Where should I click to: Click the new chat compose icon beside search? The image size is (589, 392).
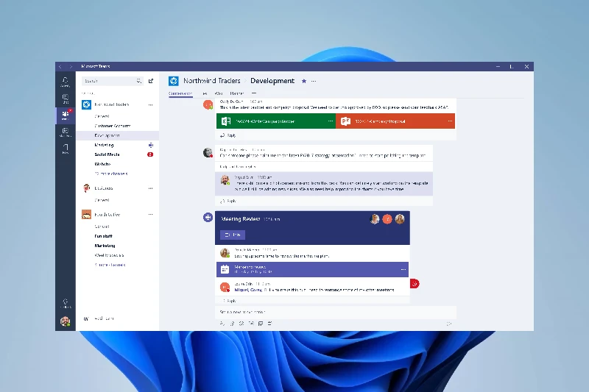pyautogui.click(x=151, y=81)
